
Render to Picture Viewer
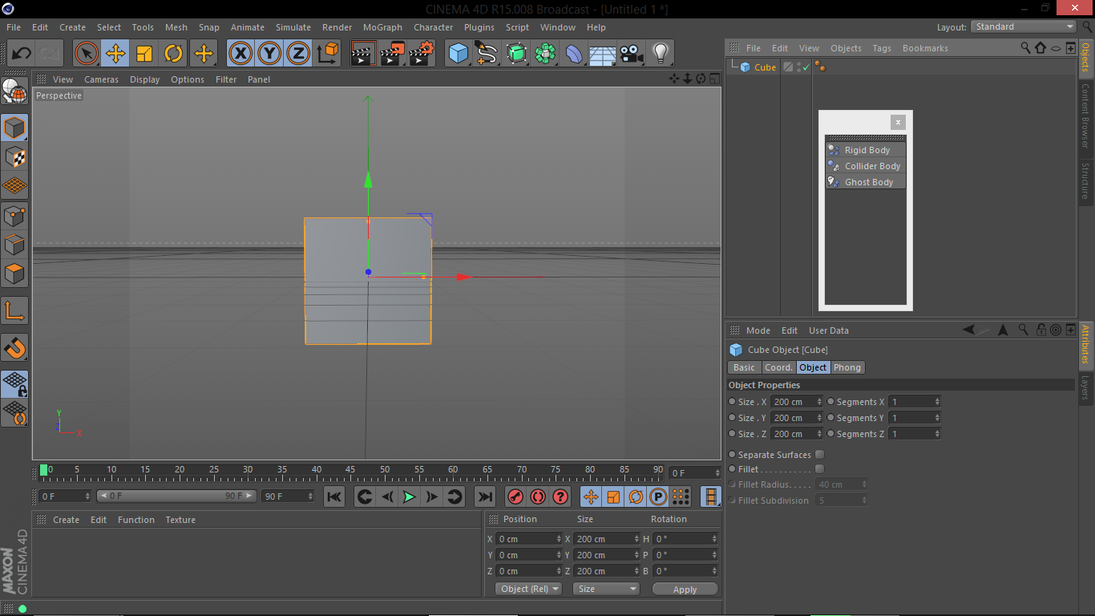coord(393,54)
